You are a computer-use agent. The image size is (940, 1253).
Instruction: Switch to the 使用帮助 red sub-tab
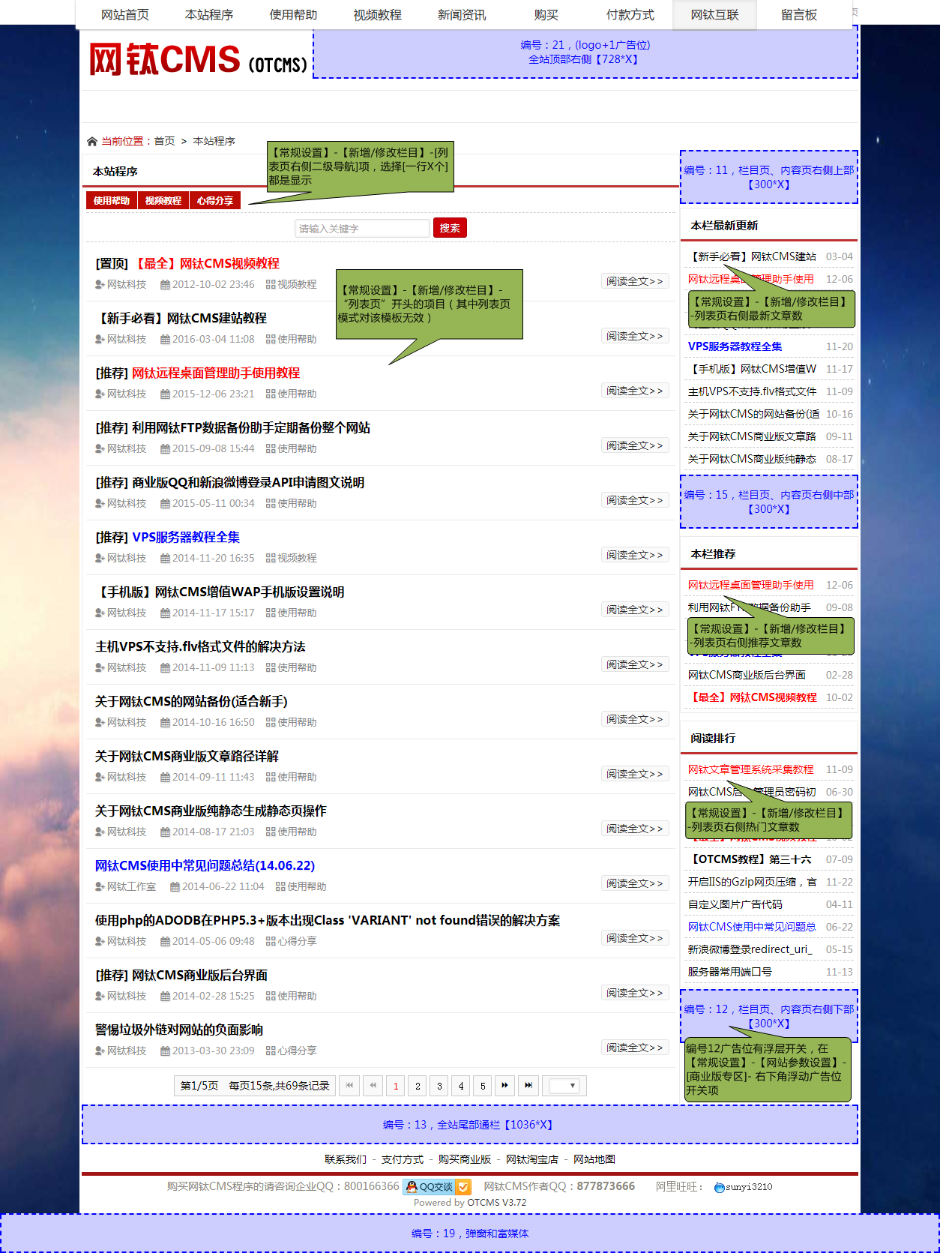(x=112, y=200)
